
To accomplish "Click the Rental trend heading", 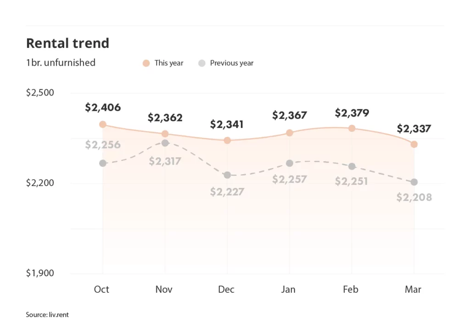I will tap(67, 43).
